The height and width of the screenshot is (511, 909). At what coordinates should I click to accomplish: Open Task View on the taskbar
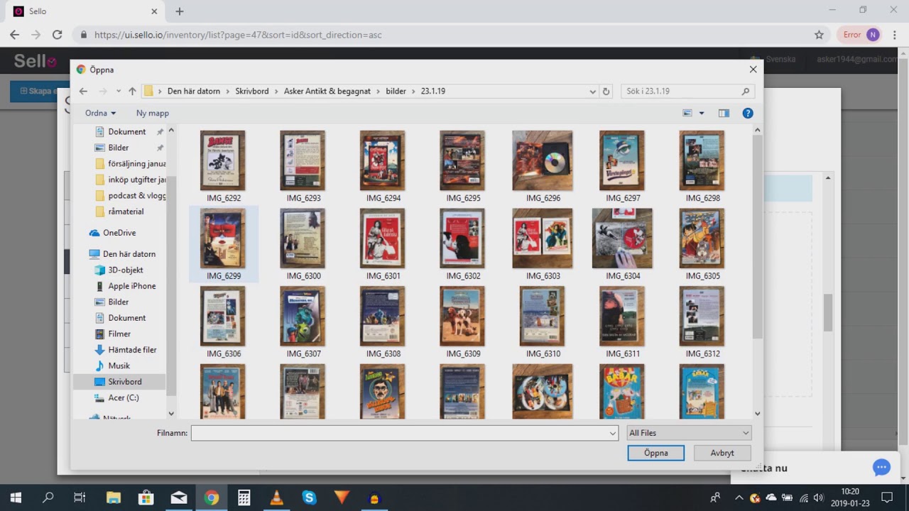click(80, 498)
